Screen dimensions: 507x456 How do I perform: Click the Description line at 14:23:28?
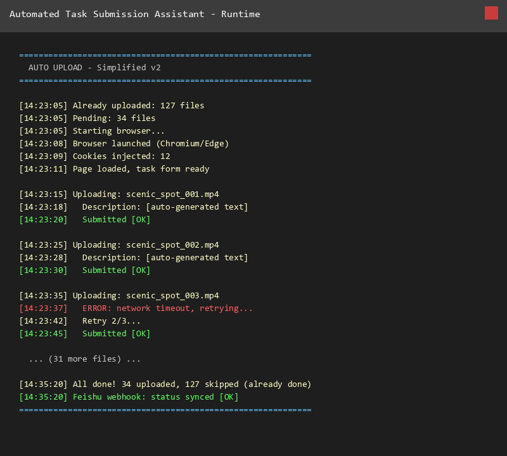(x=134, y=258)
